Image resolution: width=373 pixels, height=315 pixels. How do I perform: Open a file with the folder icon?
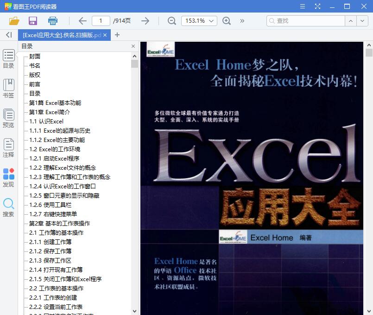tap(14, 21)
